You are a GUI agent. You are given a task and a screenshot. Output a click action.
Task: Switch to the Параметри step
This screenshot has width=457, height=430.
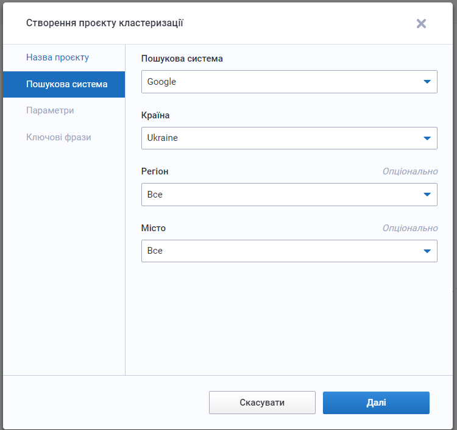[50, 110]
